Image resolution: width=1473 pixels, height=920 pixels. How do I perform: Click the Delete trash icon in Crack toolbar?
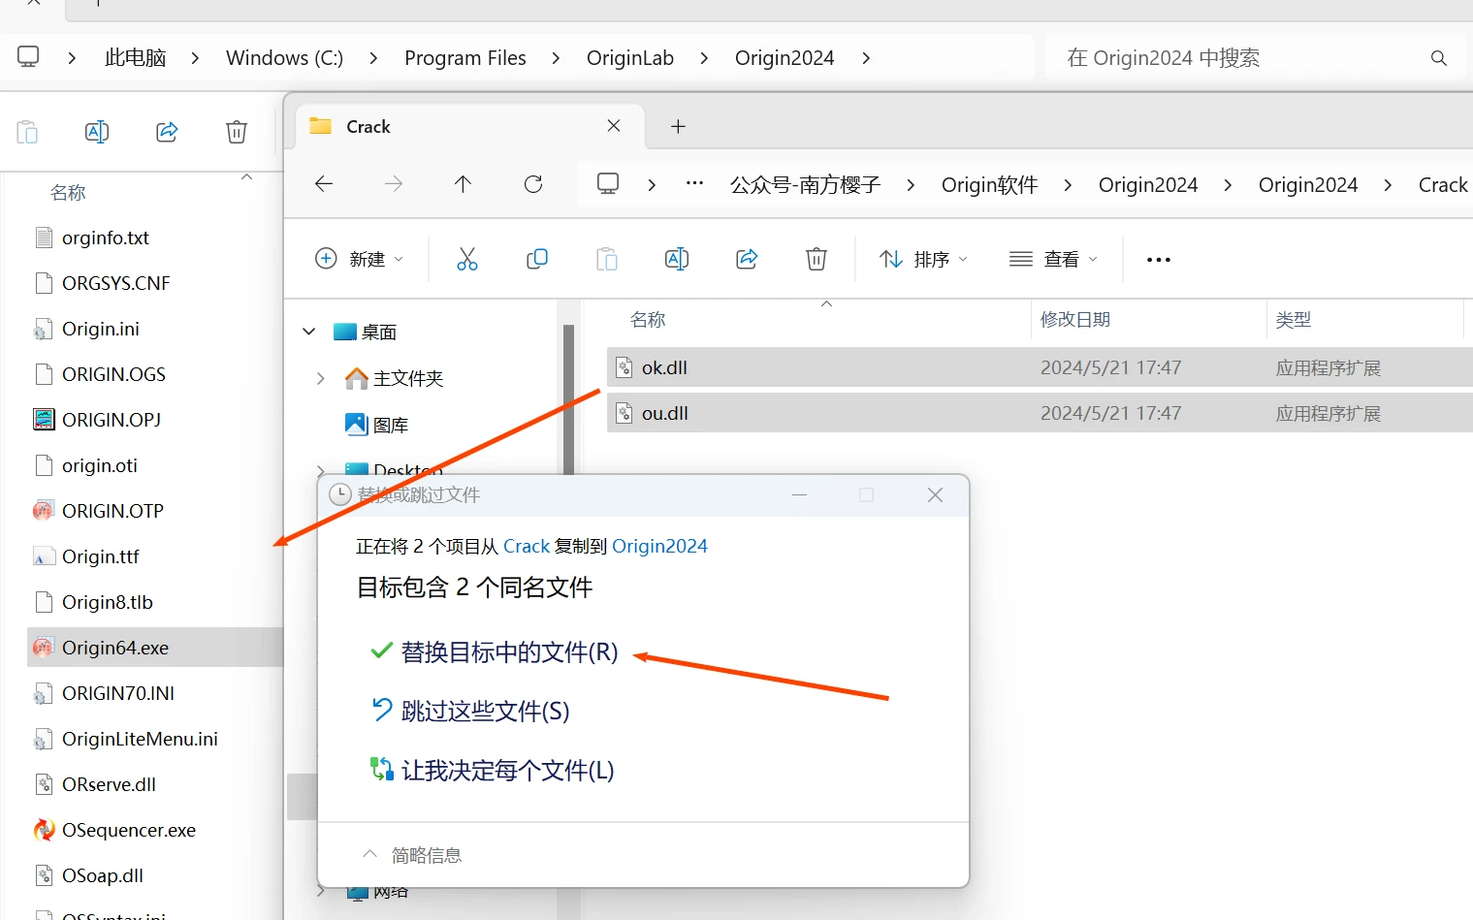817,259
